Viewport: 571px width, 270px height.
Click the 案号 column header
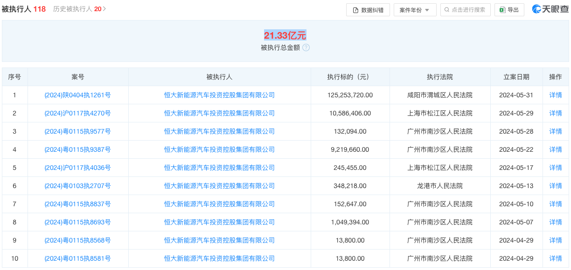tap(78, 77)
